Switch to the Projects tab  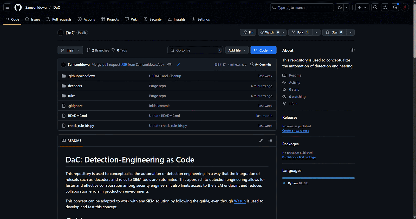pos(110,19)
